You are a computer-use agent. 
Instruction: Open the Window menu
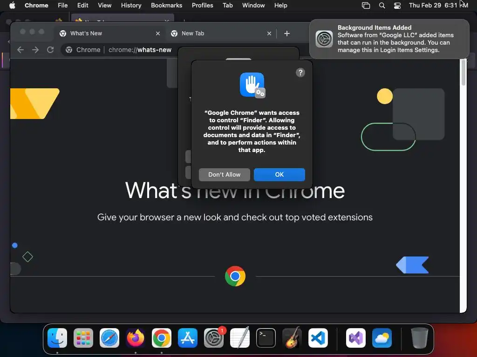point(253,5)
